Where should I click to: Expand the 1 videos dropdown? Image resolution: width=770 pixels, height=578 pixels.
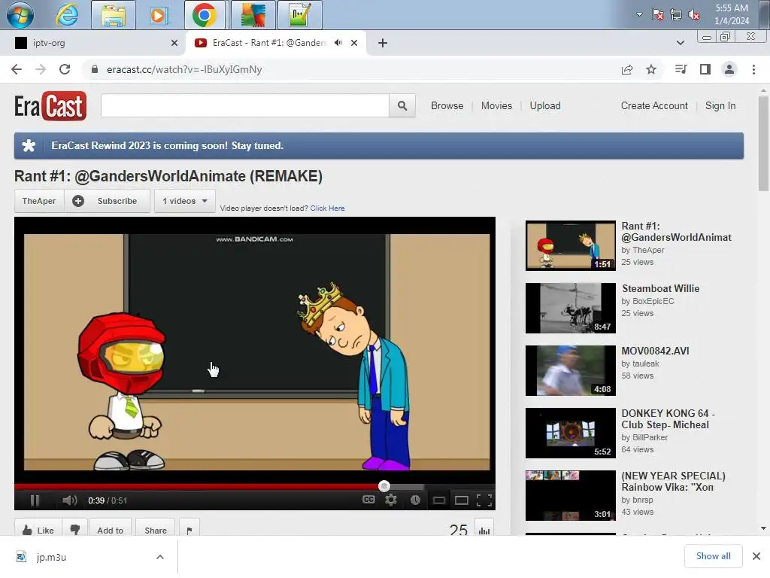point(185,201)
